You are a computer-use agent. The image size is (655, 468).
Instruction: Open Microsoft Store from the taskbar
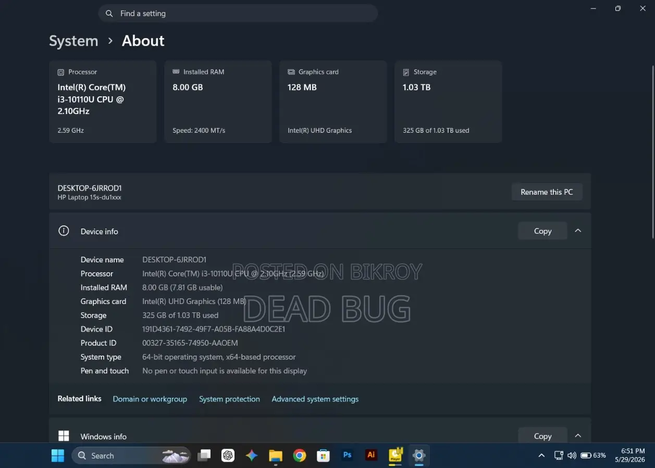(x=324, y=456)
